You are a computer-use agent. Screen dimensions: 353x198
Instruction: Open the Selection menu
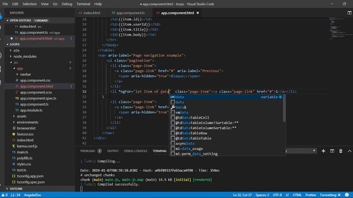tap(29, 4)
